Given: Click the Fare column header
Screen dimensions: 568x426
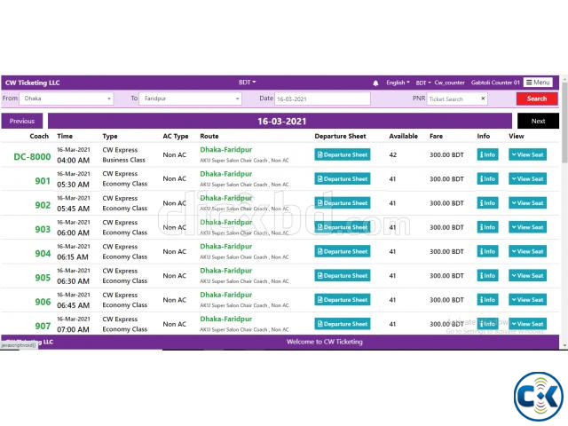Looking at the screenshot, I should point(436,136).
